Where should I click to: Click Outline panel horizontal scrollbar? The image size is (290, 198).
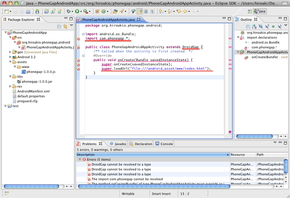(254, 136)
